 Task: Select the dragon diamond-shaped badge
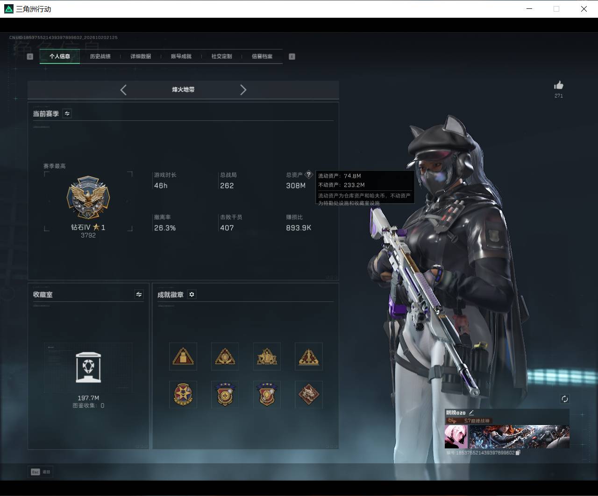point(309,394)
